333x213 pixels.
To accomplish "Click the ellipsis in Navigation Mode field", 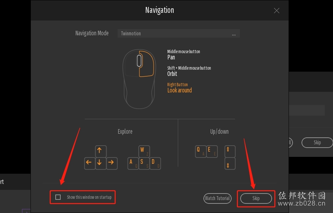I will (234, 34).
